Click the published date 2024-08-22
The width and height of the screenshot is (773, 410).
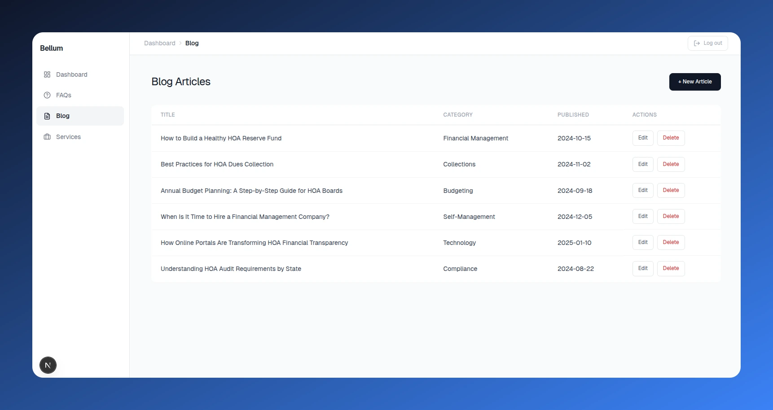coord(575,269)
